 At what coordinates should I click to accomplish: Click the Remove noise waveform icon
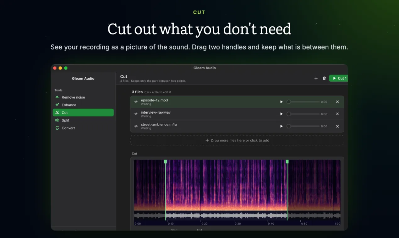coord(57,97)
